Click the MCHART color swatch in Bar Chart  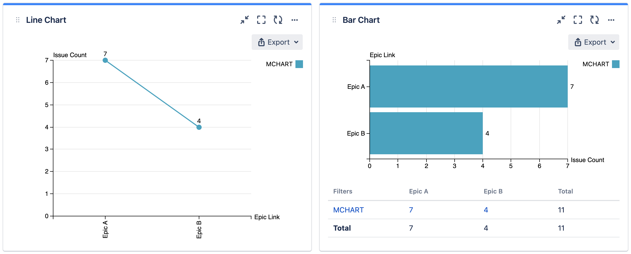pos(616,64)
